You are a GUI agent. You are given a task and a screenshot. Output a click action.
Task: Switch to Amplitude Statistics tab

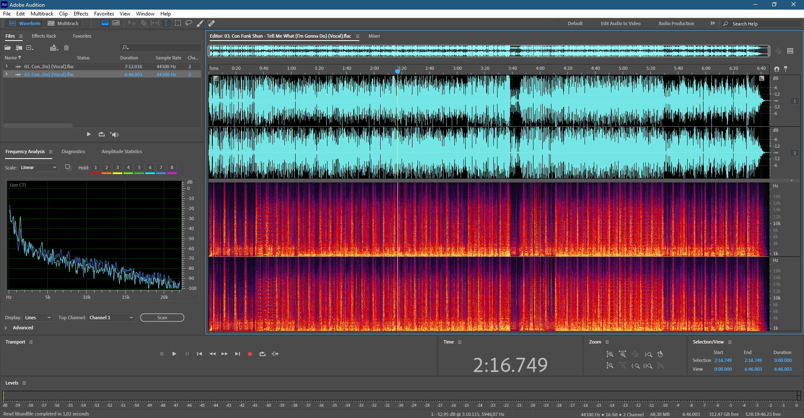122,151
